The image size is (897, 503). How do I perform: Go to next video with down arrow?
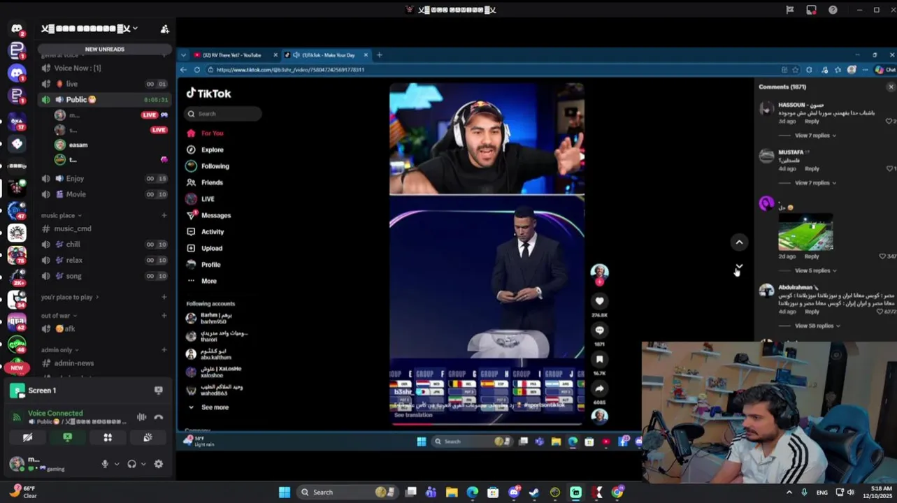(739, 268)
